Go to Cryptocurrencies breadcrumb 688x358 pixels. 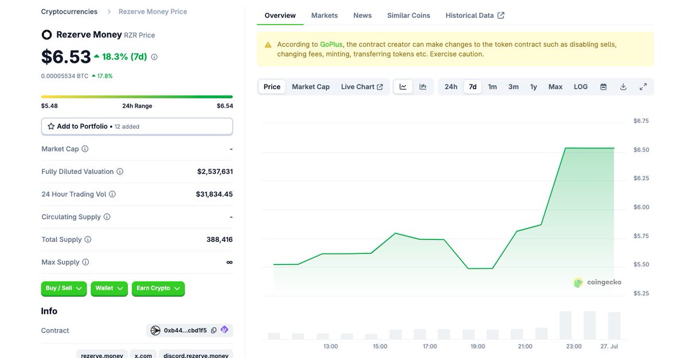coord(69,11)
